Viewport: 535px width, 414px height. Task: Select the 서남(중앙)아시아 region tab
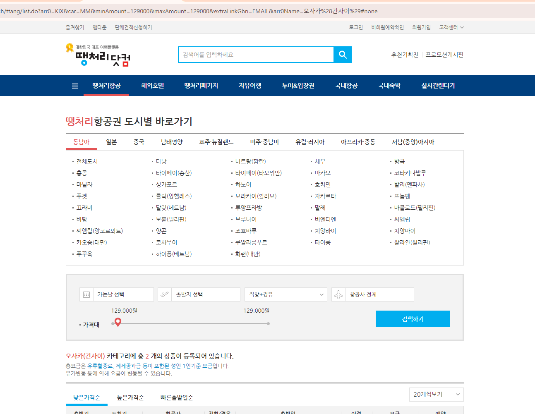pos(413,142)
